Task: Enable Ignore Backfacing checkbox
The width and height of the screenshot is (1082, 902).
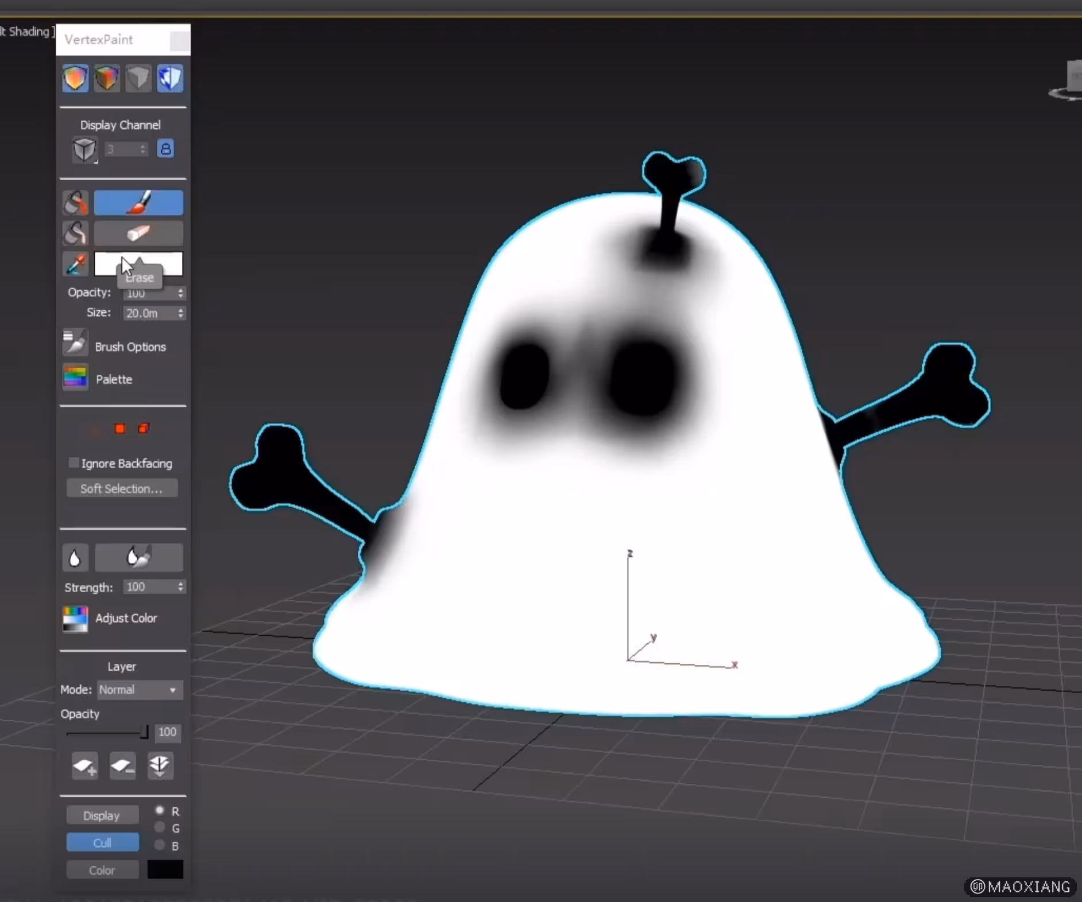Action: pos(74,463)
